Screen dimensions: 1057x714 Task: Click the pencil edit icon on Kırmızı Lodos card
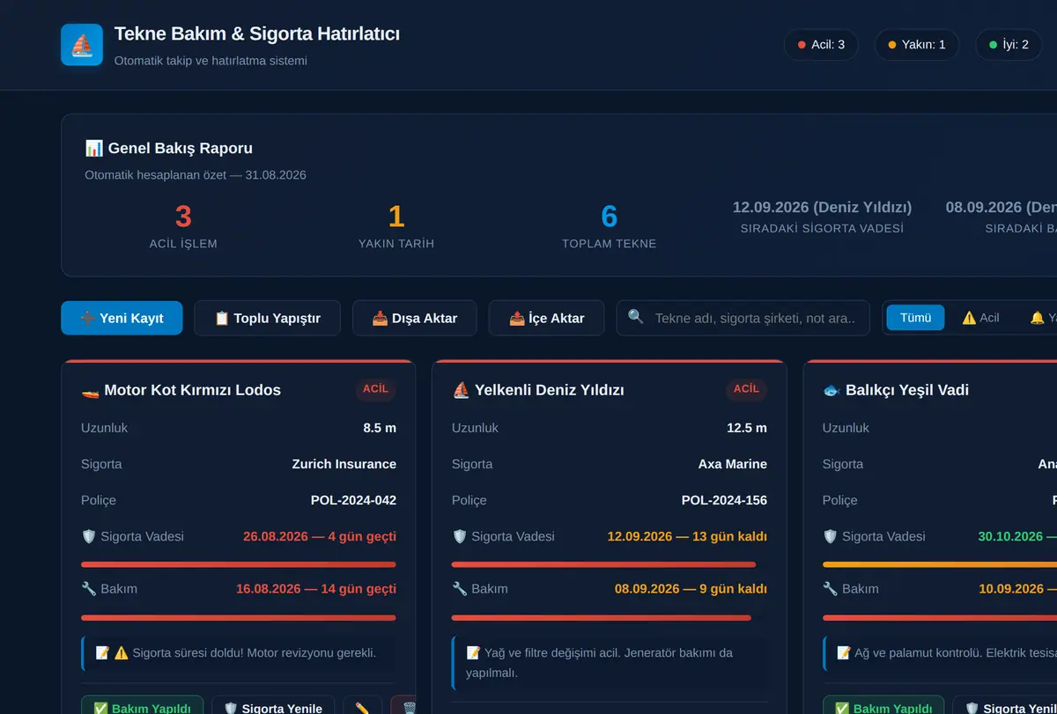click(362, 707)
